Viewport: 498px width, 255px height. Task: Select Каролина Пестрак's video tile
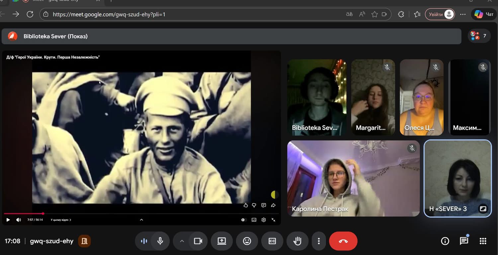[x=353, y=179]
